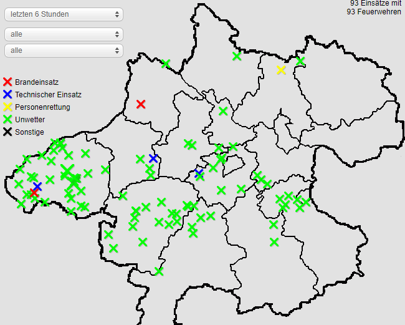Click the green X legend icon for Unwetter
The width and height of the screenshot is (405, 325).
7,120
